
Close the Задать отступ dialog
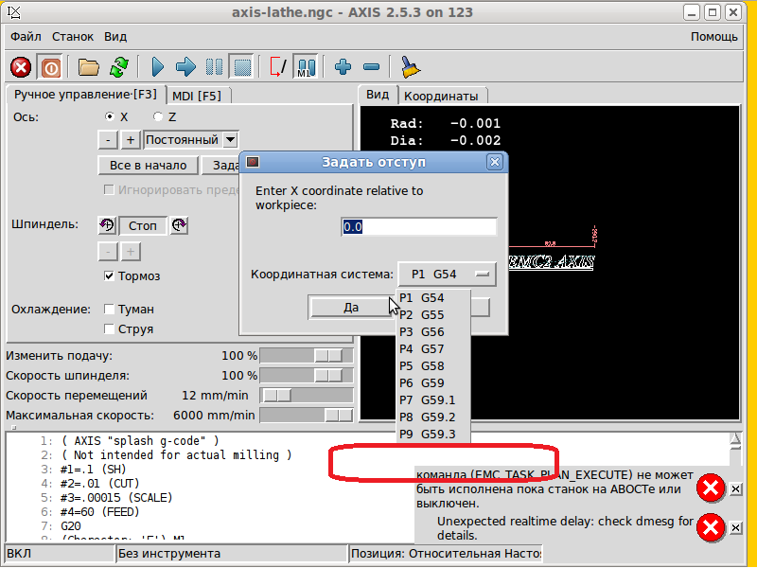point(494,162)
